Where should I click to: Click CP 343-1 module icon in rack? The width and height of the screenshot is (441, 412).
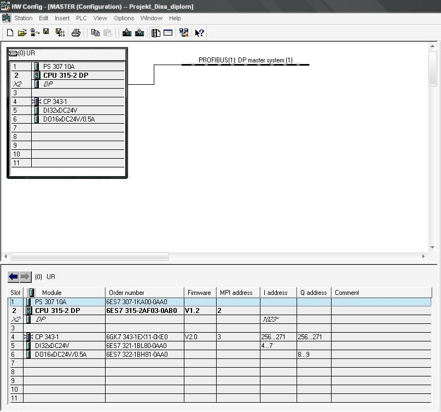click(37, 102)
